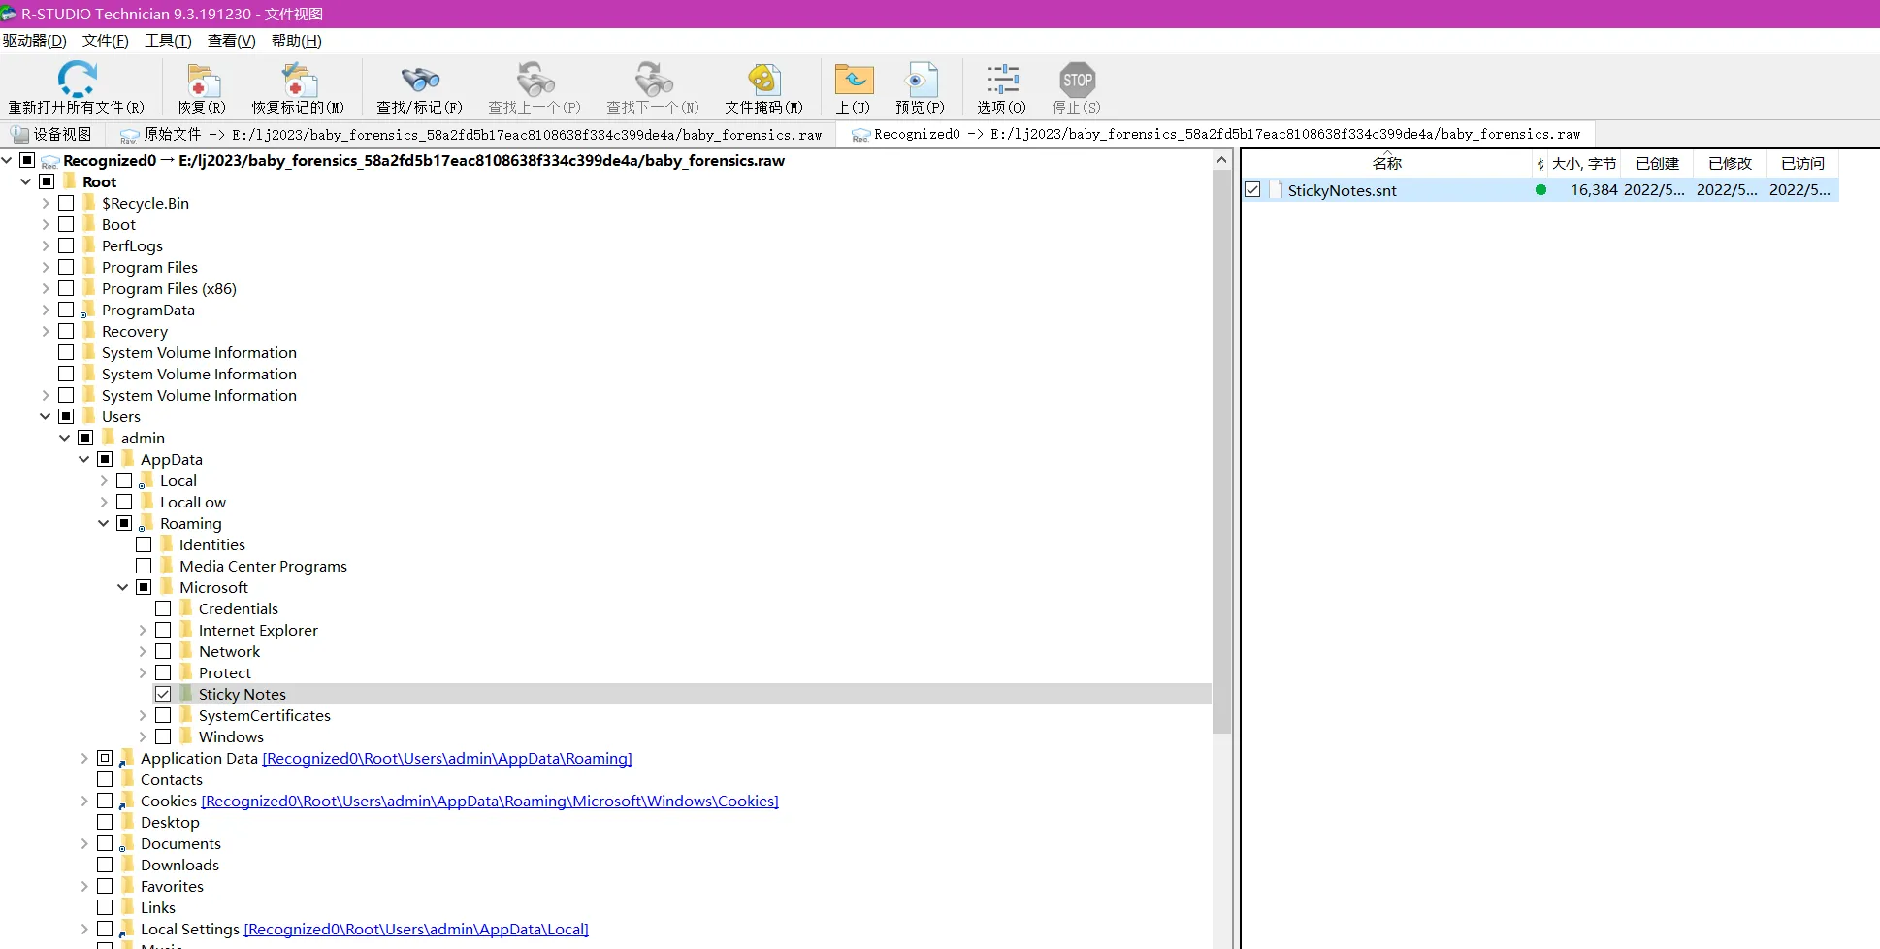Click Recover Marked (恢复标记的) icon
The image size is (1880, 949).
point(298,82)
